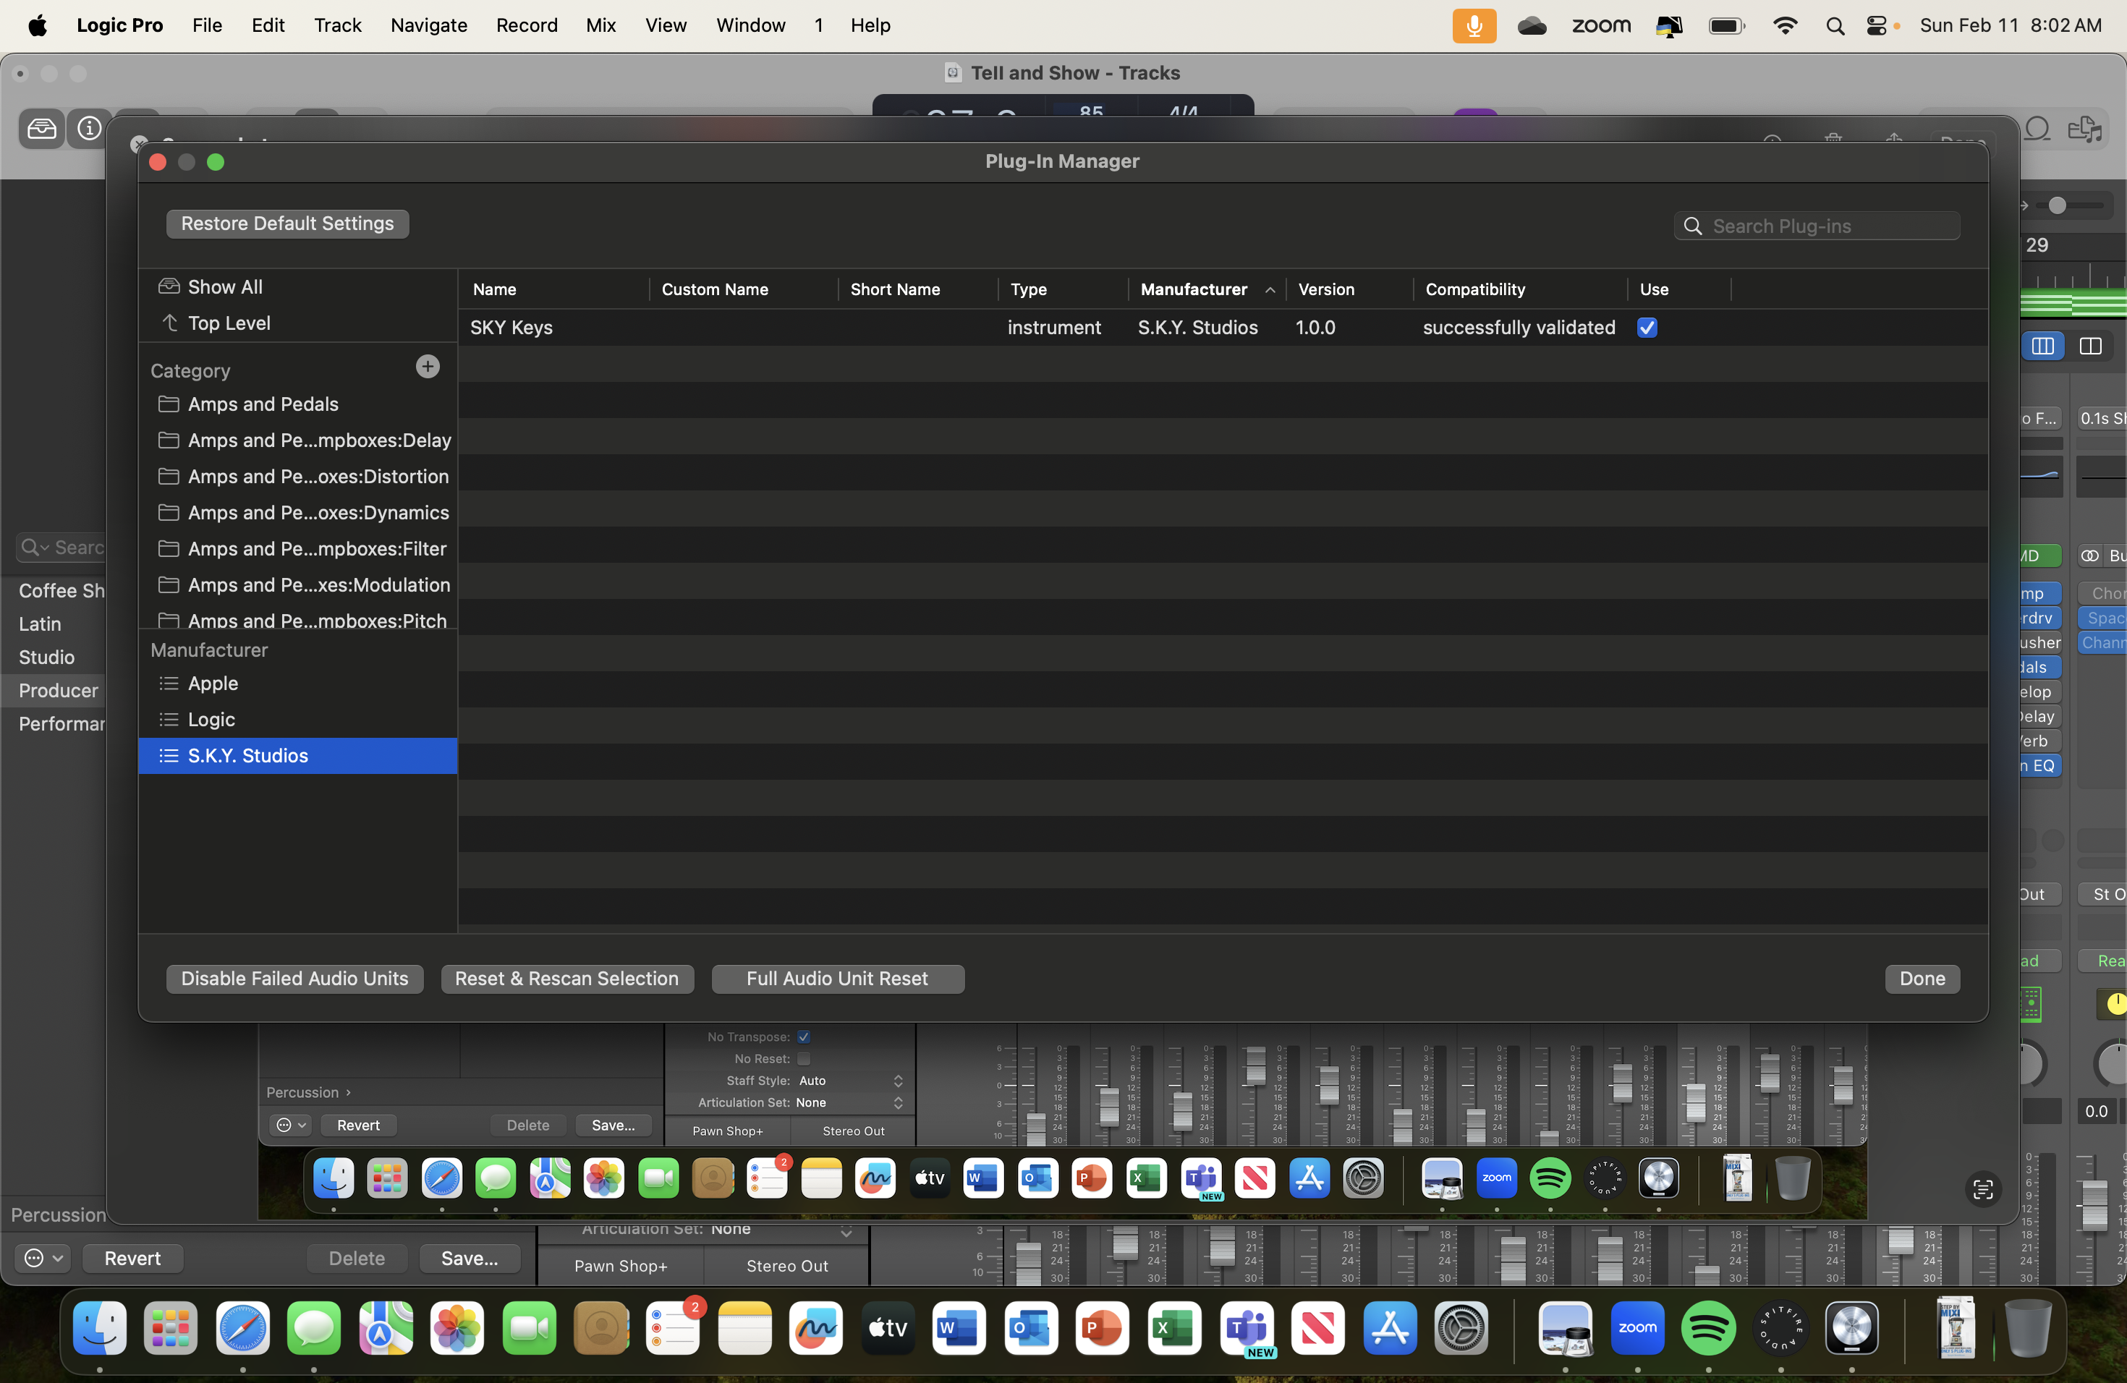Open the Inspector info icon
The width and height of the screenshot is (2127, 1383).
90,129
